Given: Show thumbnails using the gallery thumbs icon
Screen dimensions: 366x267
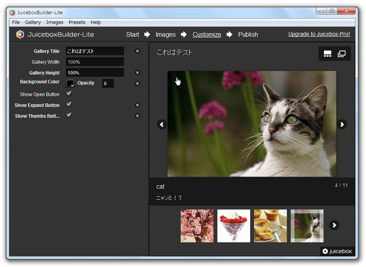Looking at the screenshot, I should pyautogui.click(x=327, y=54).
